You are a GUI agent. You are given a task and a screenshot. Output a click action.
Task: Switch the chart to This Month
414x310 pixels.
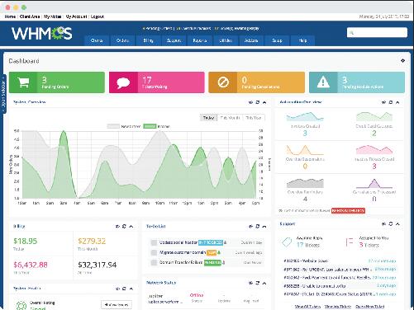(x=230, y=118)
